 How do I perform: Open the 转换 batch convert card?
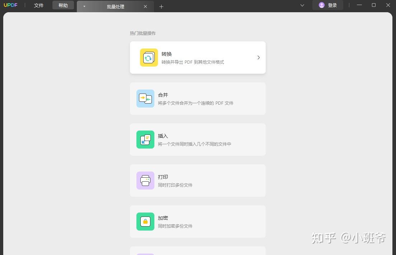click(198, 58)
